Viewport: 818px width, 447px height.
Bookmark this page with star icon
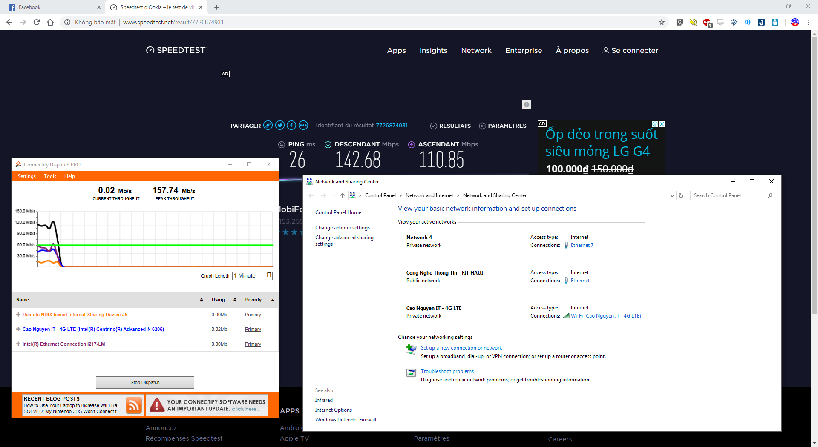tap(662, 22)
